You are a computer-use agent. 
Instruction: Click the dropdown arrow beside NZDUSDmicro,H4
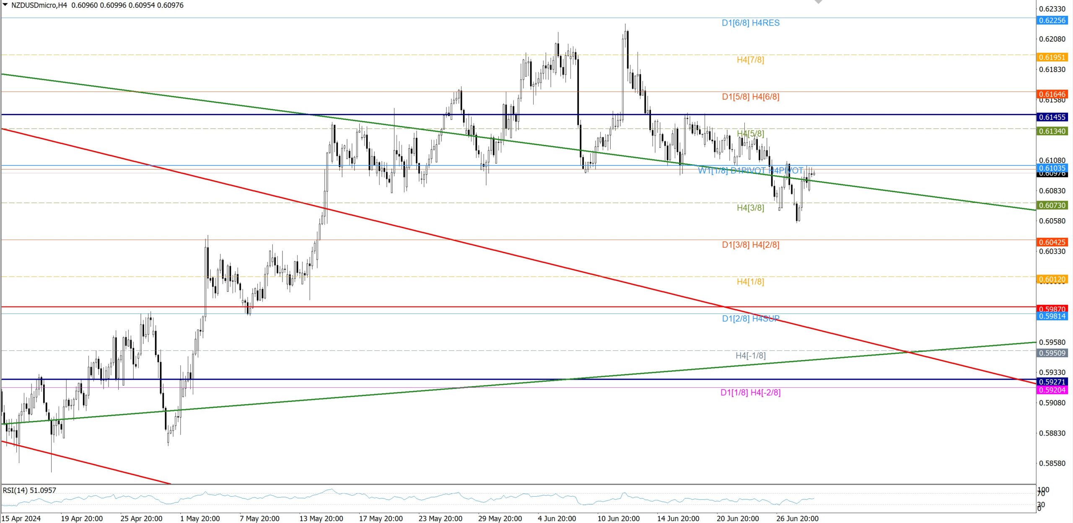click(x=5, y=5)
